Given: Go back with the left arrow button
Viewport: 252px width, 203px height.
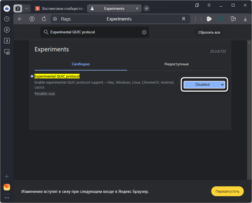Looking at the screenshot, I should point(20,19).
